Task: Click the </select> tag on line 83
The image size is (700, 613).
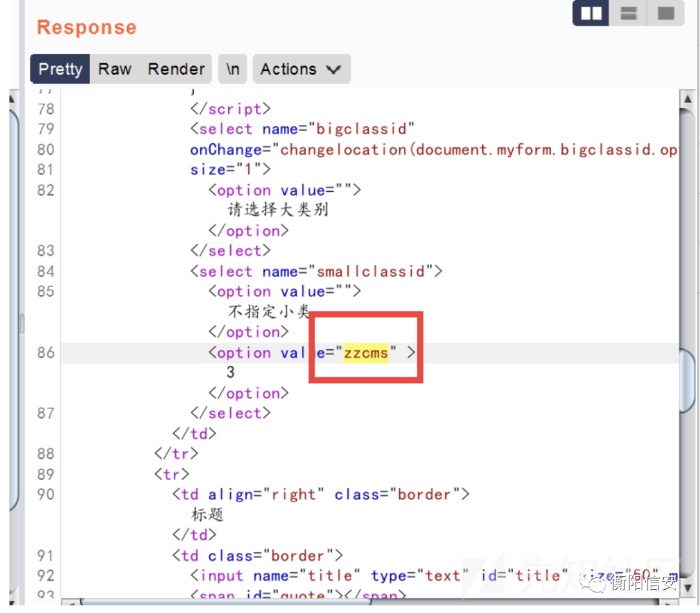Action: 230,251
